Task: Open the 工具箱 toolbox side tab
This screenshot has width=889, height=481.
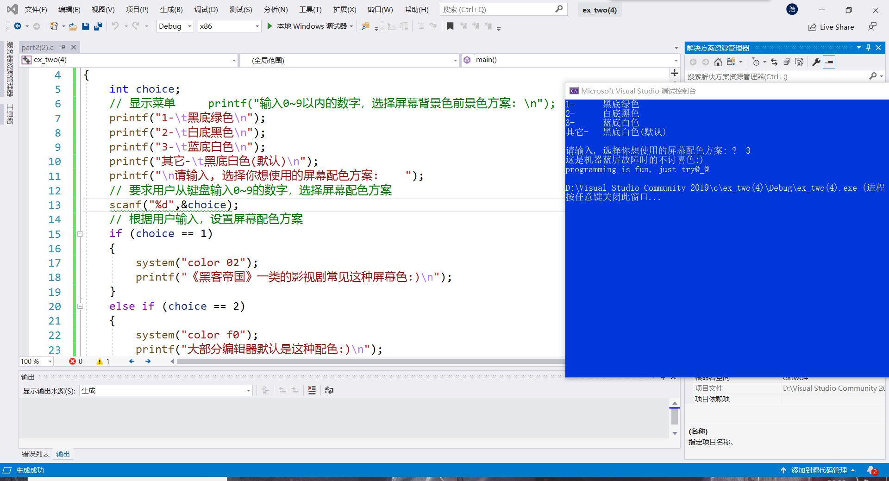Action: (x=10, y=114)
